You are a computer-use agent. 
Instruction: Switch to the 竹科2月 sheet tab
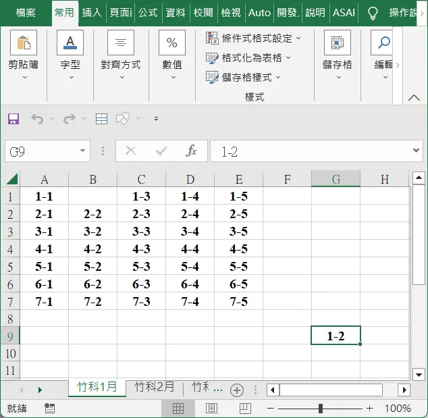tap(155, 387)
